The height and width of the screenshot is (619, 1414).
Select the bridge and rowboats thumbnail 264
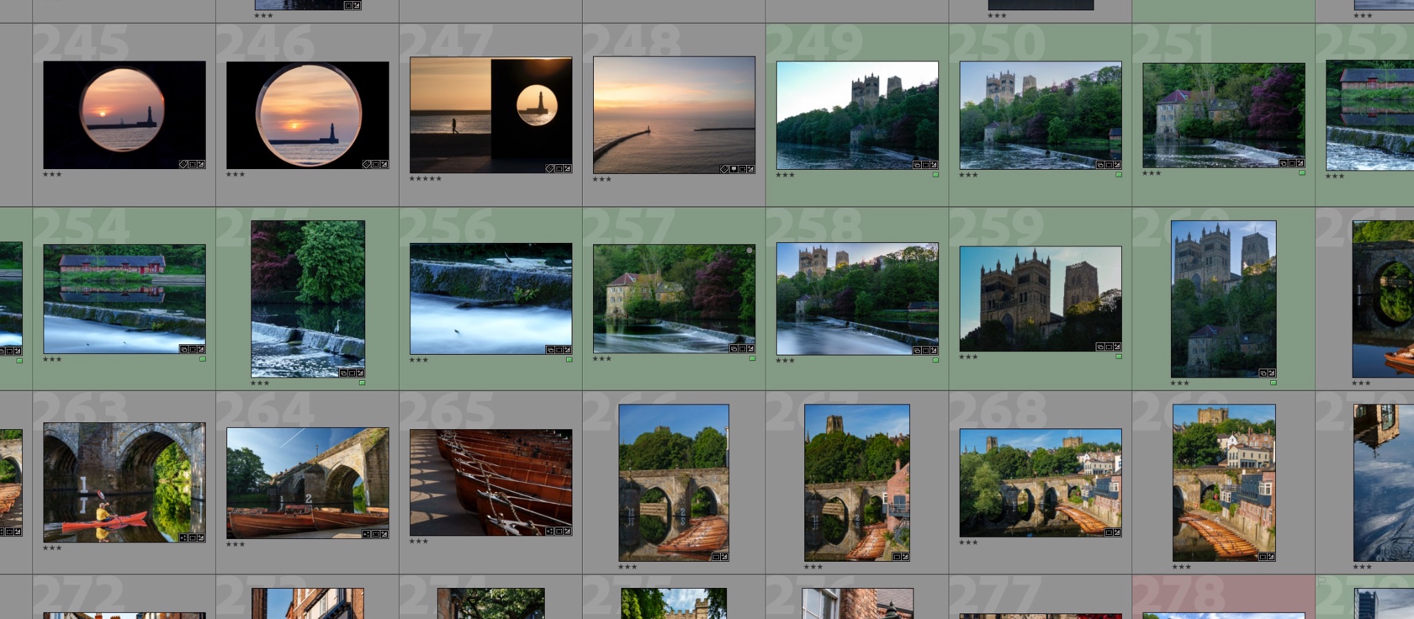click(308, 483)
